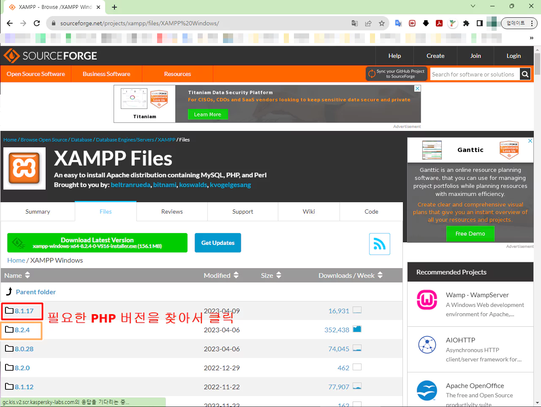541x407 pixels.
Task: Click the 8.1.12 folder icon
Action: (x=9, y=387)
